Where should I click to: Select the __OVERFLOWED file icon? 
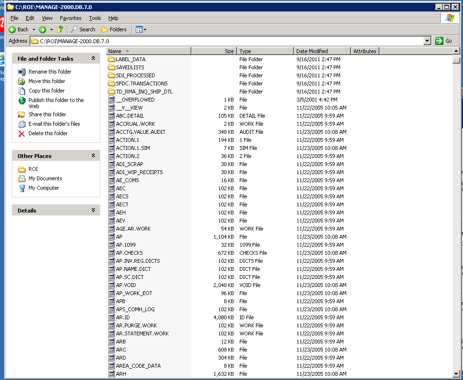[x=112, y=100]
